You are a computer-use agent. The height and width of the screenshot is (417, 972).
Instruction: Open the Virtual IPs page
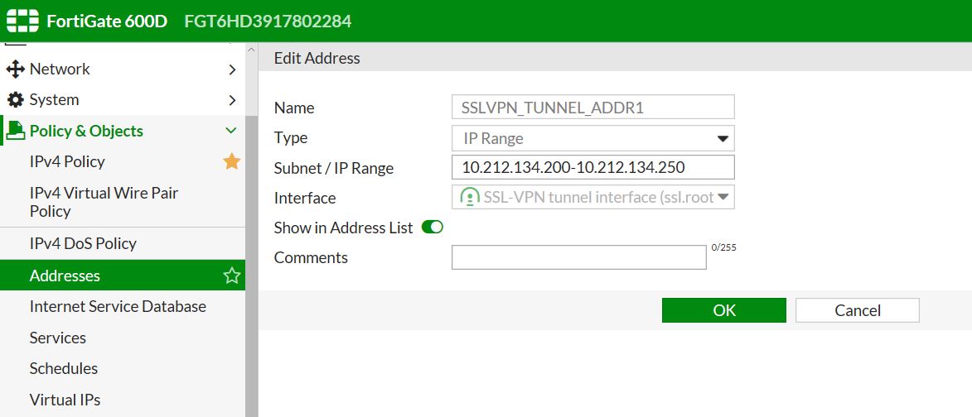(123, 400)
